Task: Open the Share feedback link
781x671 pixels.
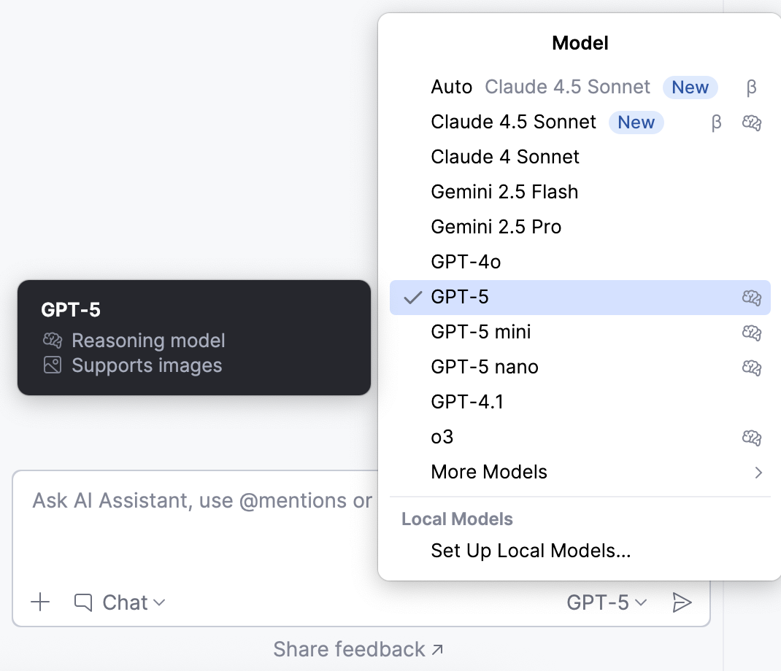Action: [x=358, y=649]
